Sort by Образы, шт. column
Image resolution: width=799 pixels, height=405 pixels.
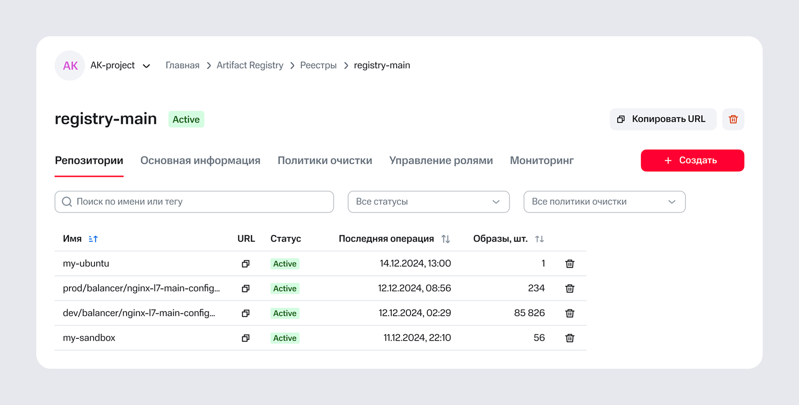[x=539, y=239]
